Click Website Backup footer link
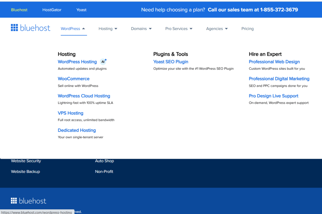The height and width of the screenshot is (214, 322). click(x=25, y=172)
